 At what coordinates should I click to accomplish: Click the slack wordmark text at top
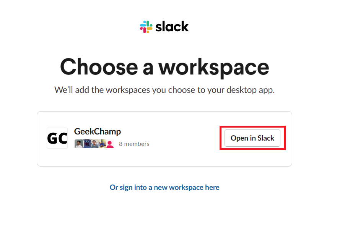(173, 27)
